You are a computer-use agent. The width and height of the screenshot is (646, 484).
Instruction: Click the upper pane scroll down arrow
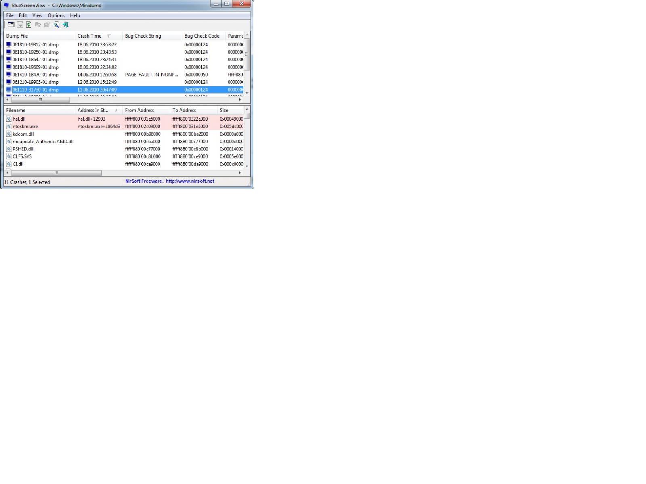click(247, 93)
